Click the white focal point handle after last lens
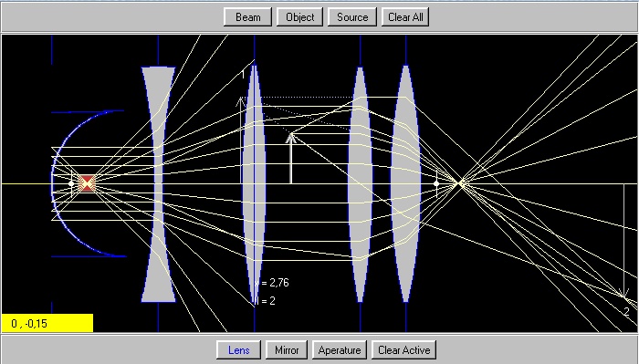The image size is (639, 364). coord(436,183)
